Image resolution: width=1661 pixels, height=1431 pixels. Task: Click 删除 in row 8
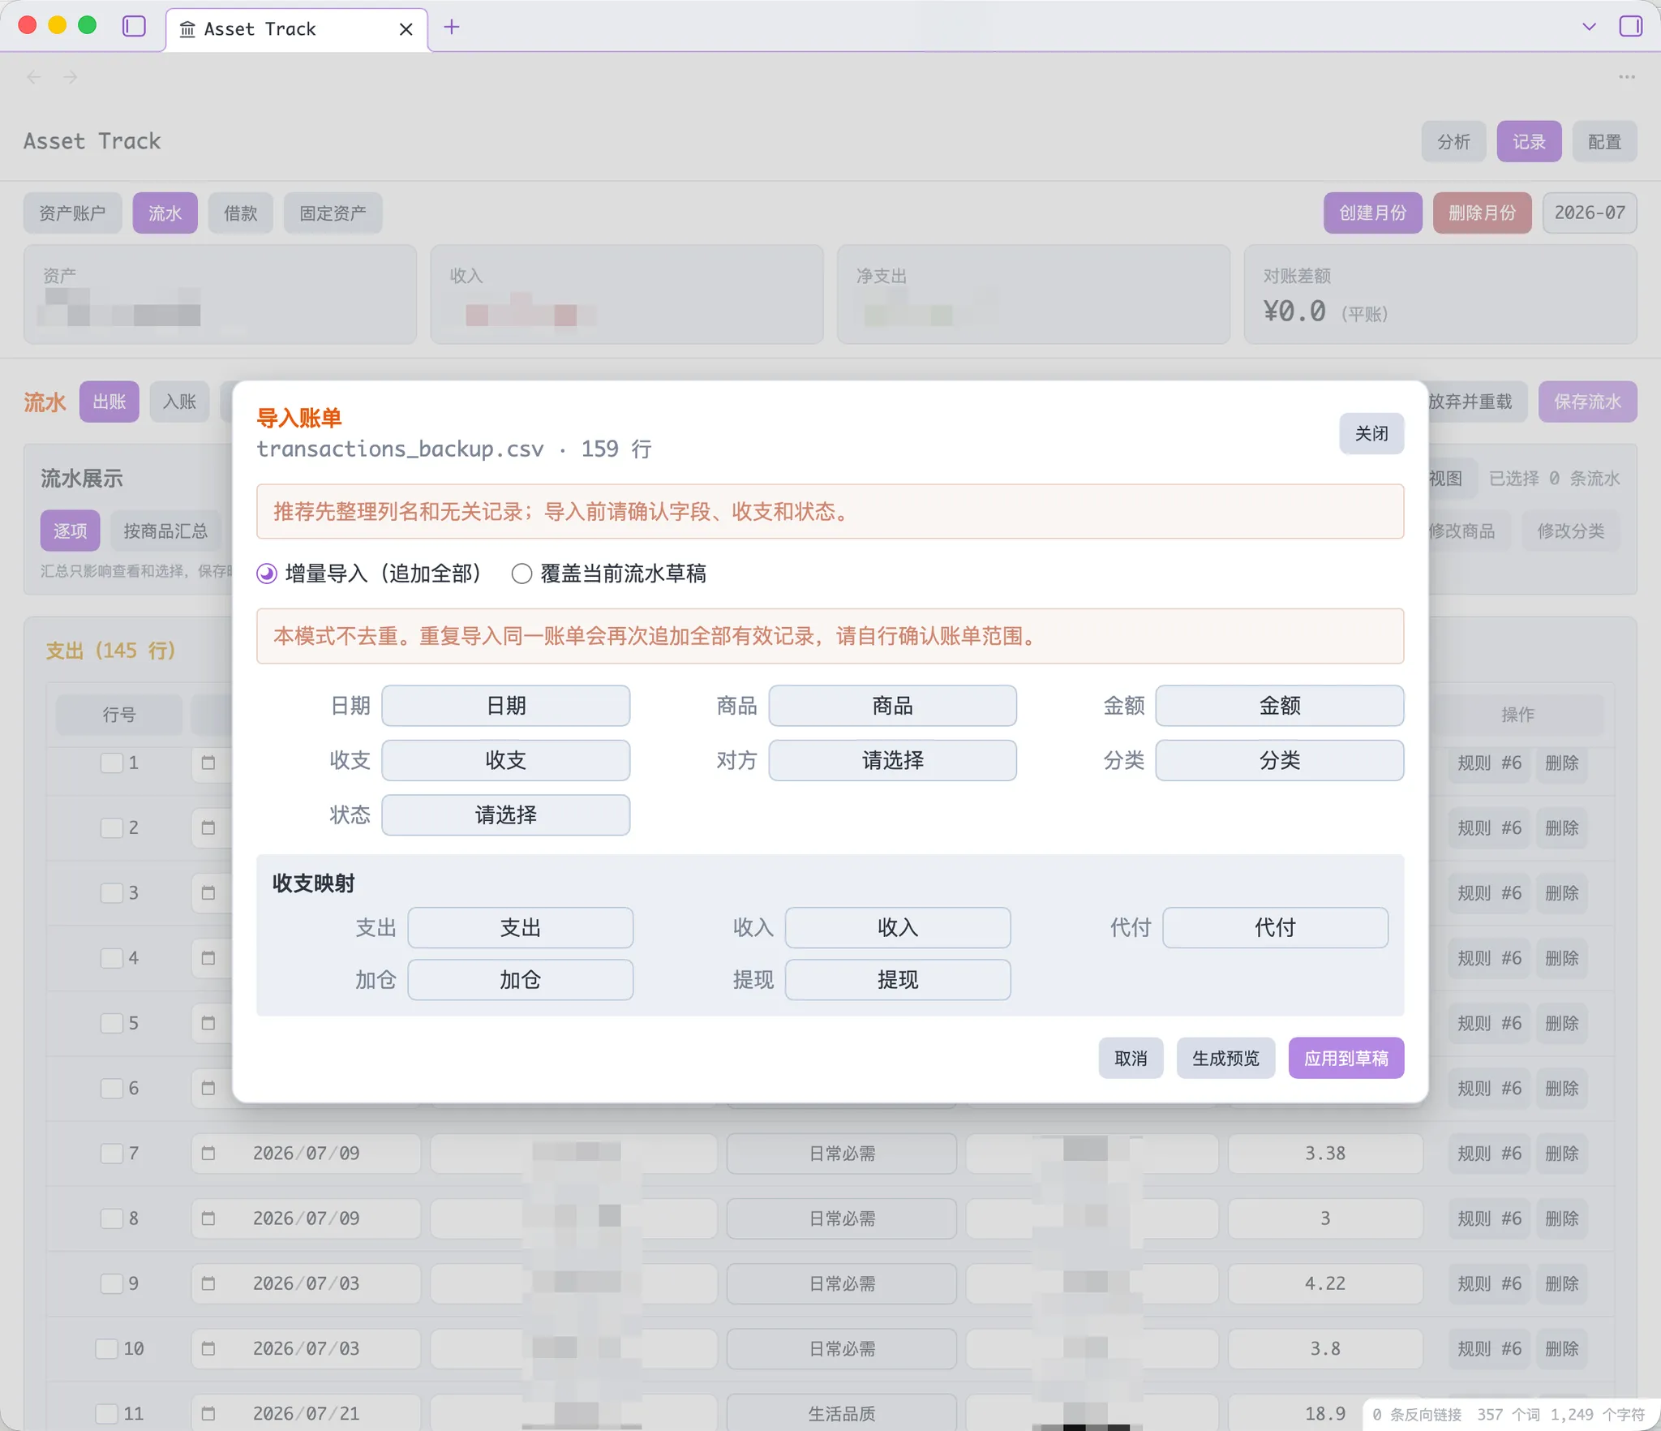click(x=1561, y=1218)
